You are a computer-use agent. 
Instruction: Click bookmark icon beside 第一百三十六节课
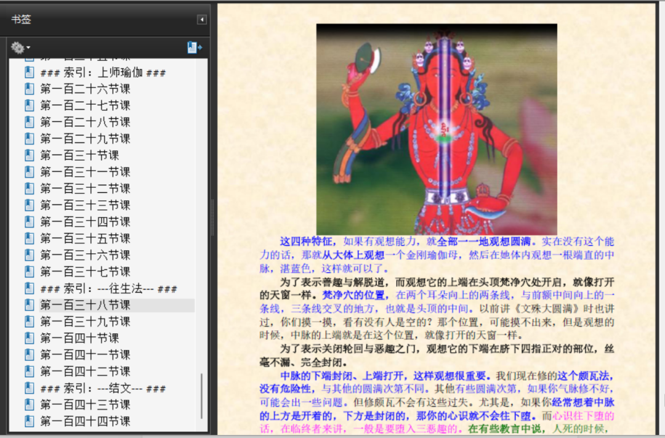coord(30,254)
